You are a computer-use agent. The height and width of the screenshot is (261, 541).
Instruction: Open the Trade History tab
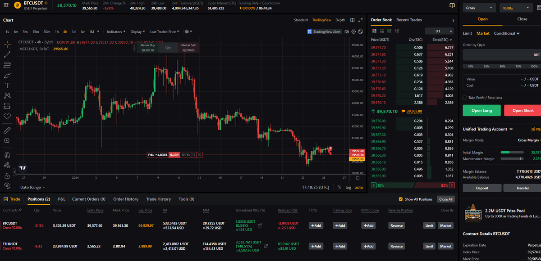[x=158, y=199]
